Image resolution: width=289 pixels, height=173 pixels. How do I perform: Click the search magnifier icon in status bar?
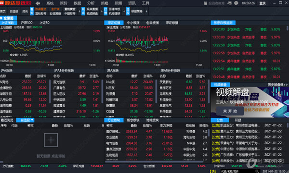pos(257,171)
